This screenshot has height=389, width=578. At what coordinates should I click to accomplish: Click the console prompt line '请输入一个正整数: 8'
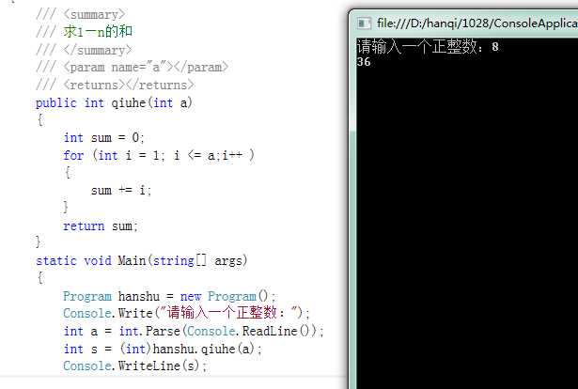pyautogui.click(x=428, y=47)
